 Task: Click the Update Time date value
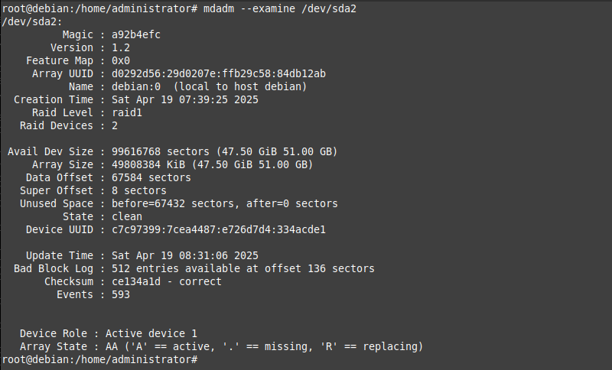point(185,255)
